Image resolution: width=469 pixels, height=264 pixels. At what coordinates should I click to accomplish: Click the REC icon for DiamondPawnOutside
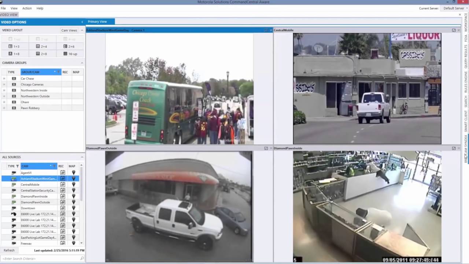(x=63, y=202)
